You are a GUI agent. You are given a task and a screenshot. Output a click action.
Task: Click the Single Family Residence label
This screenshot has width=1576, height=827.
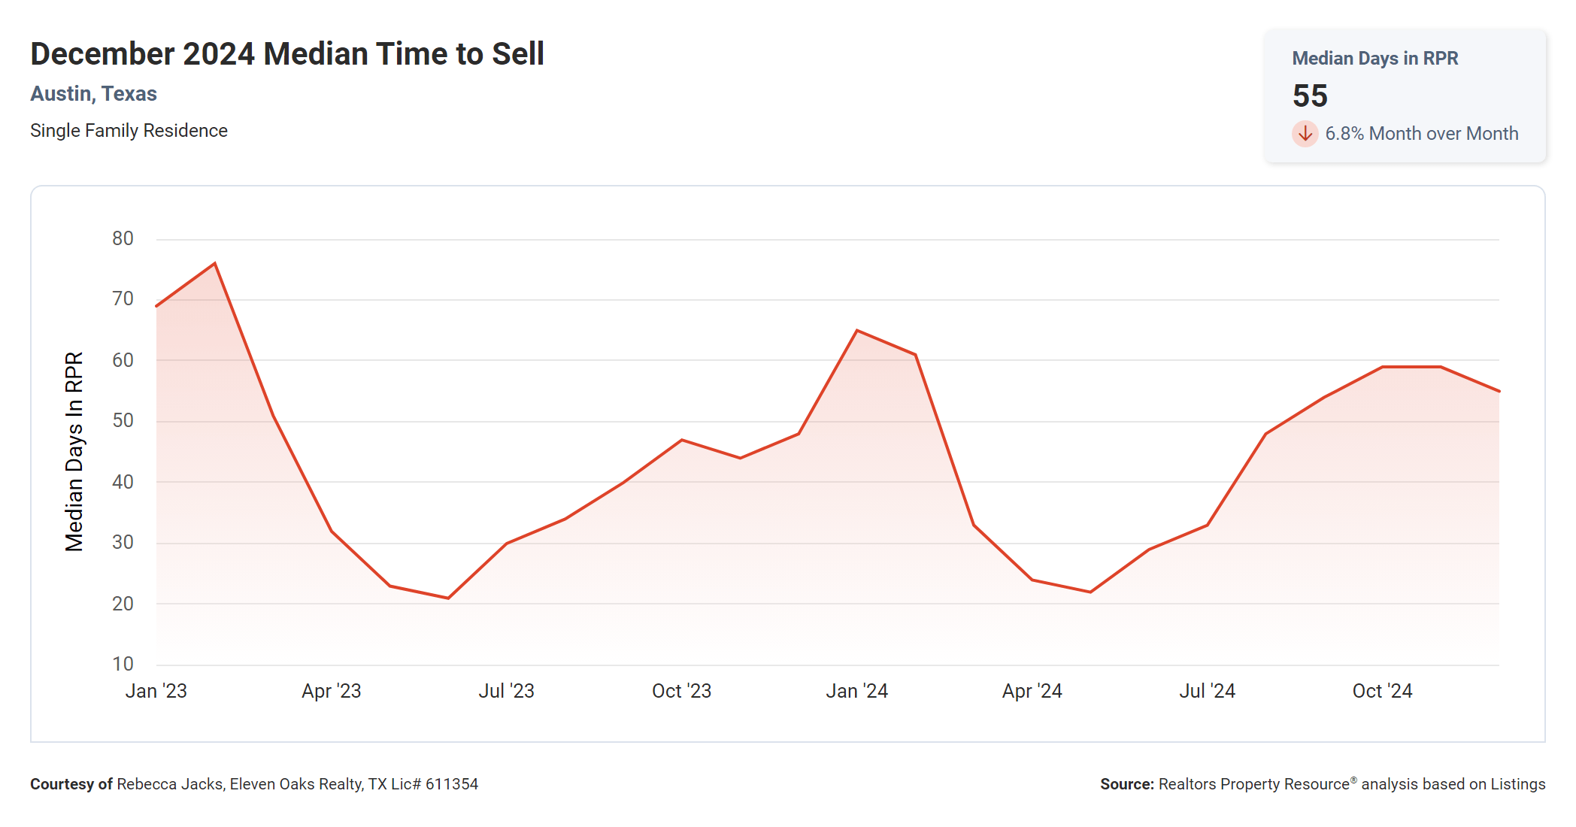click(x=129, y=131)
